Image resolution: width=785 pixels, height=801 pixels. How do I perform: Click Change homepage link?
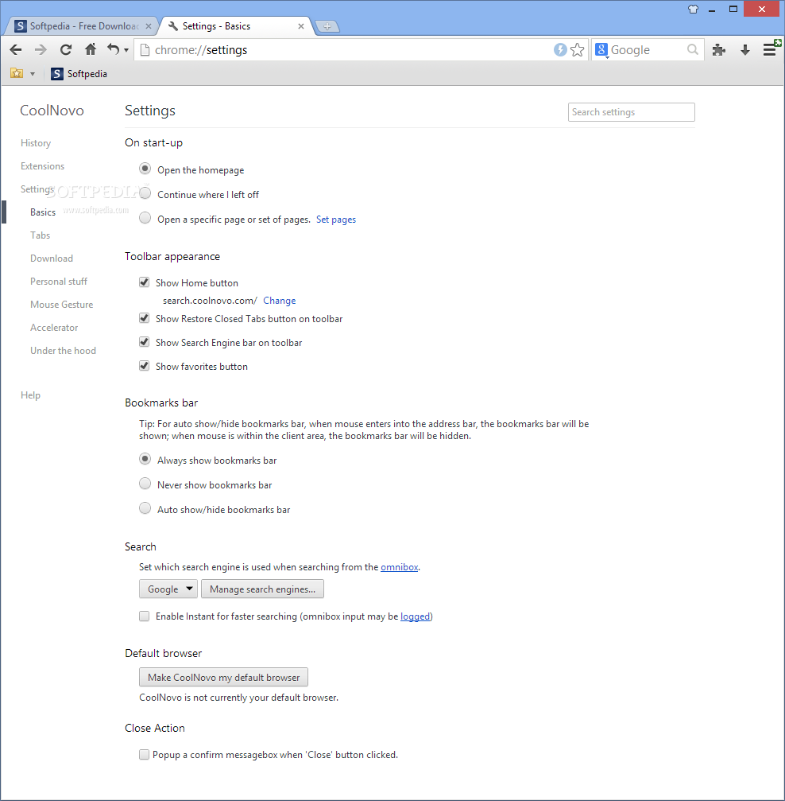click(279, 301)
